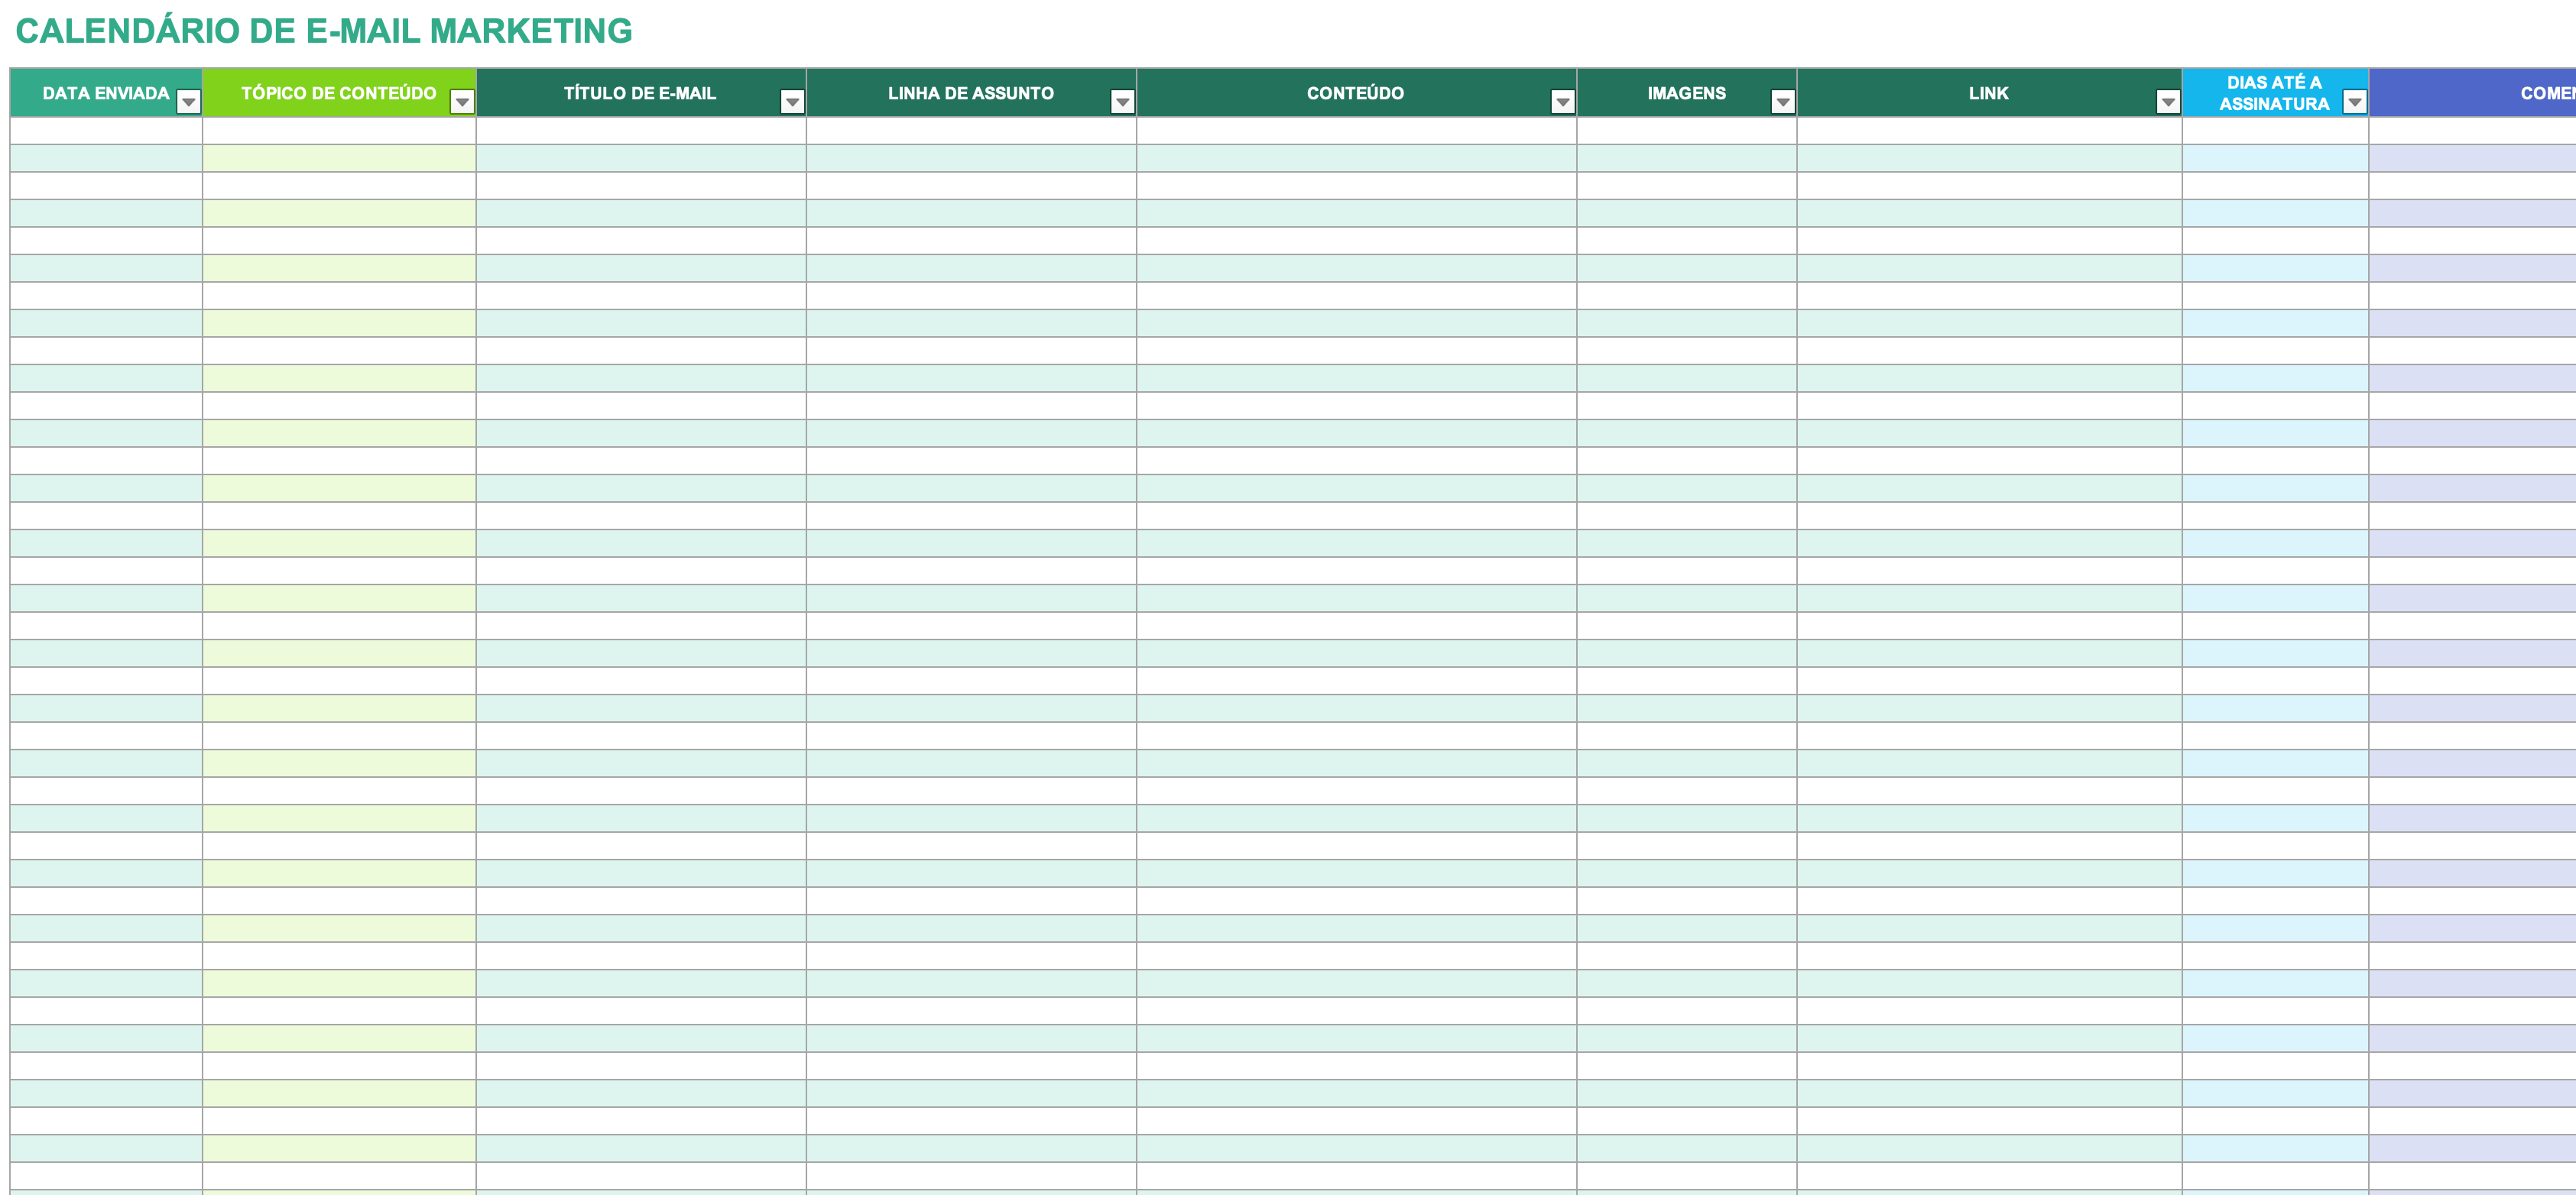Select the LINK header cell
This screenshot has width=2576, height=1195.
point(1989,93)
